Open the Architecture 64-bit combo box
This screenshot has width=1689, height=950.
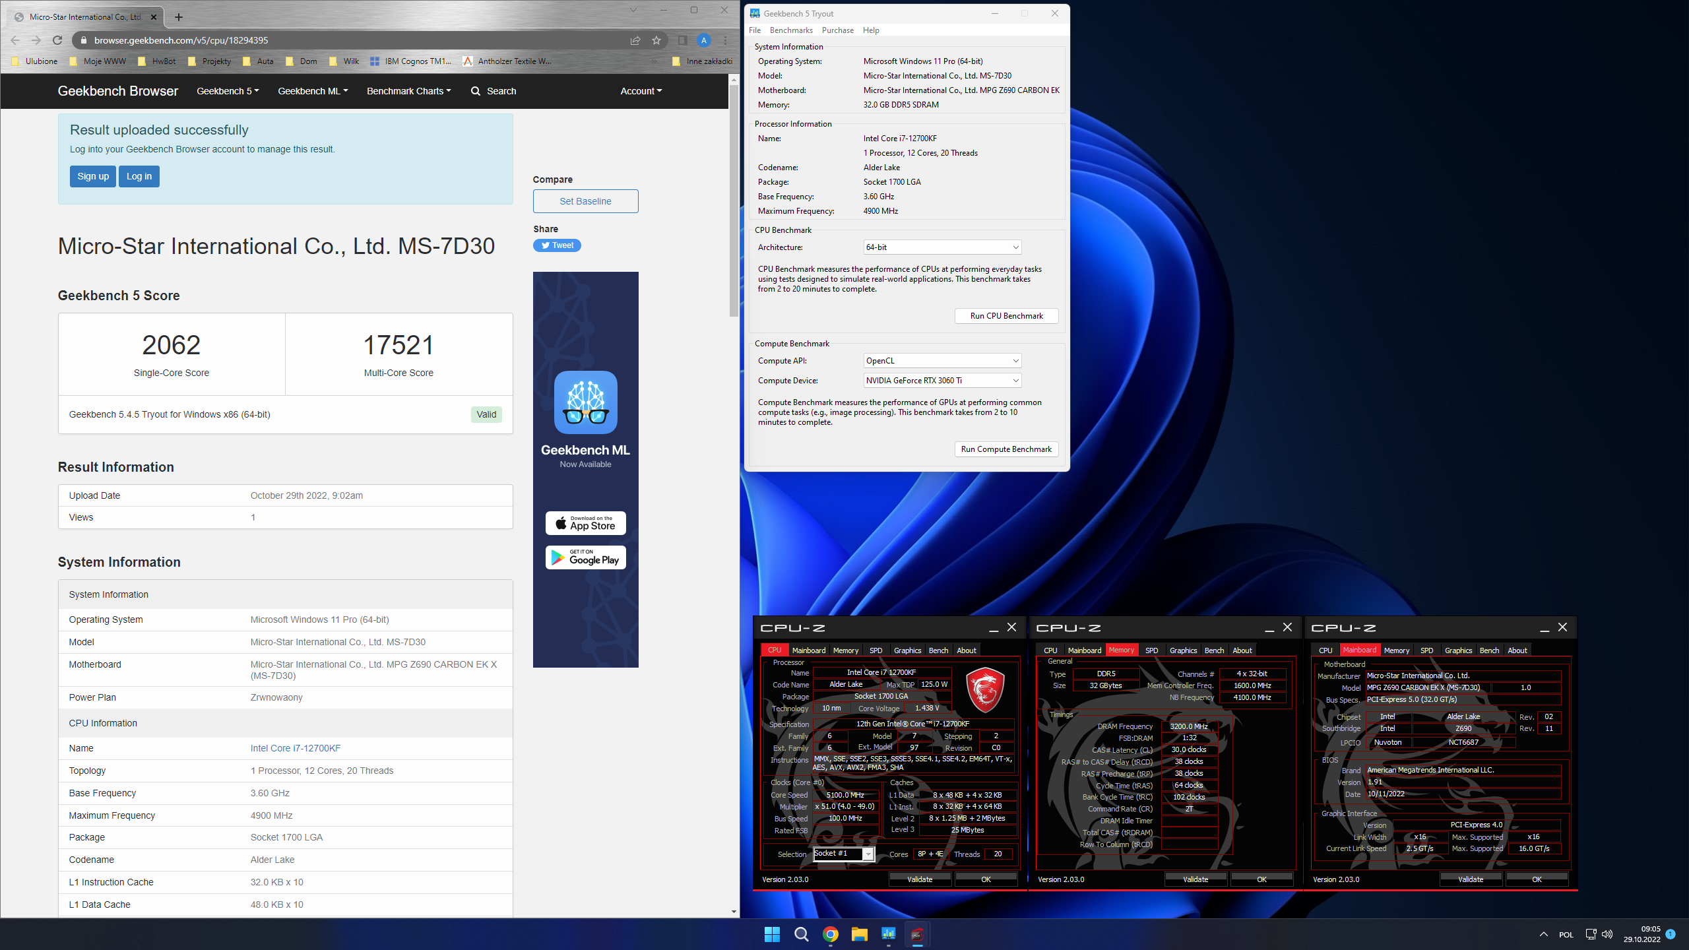click(x=942, y=247)
